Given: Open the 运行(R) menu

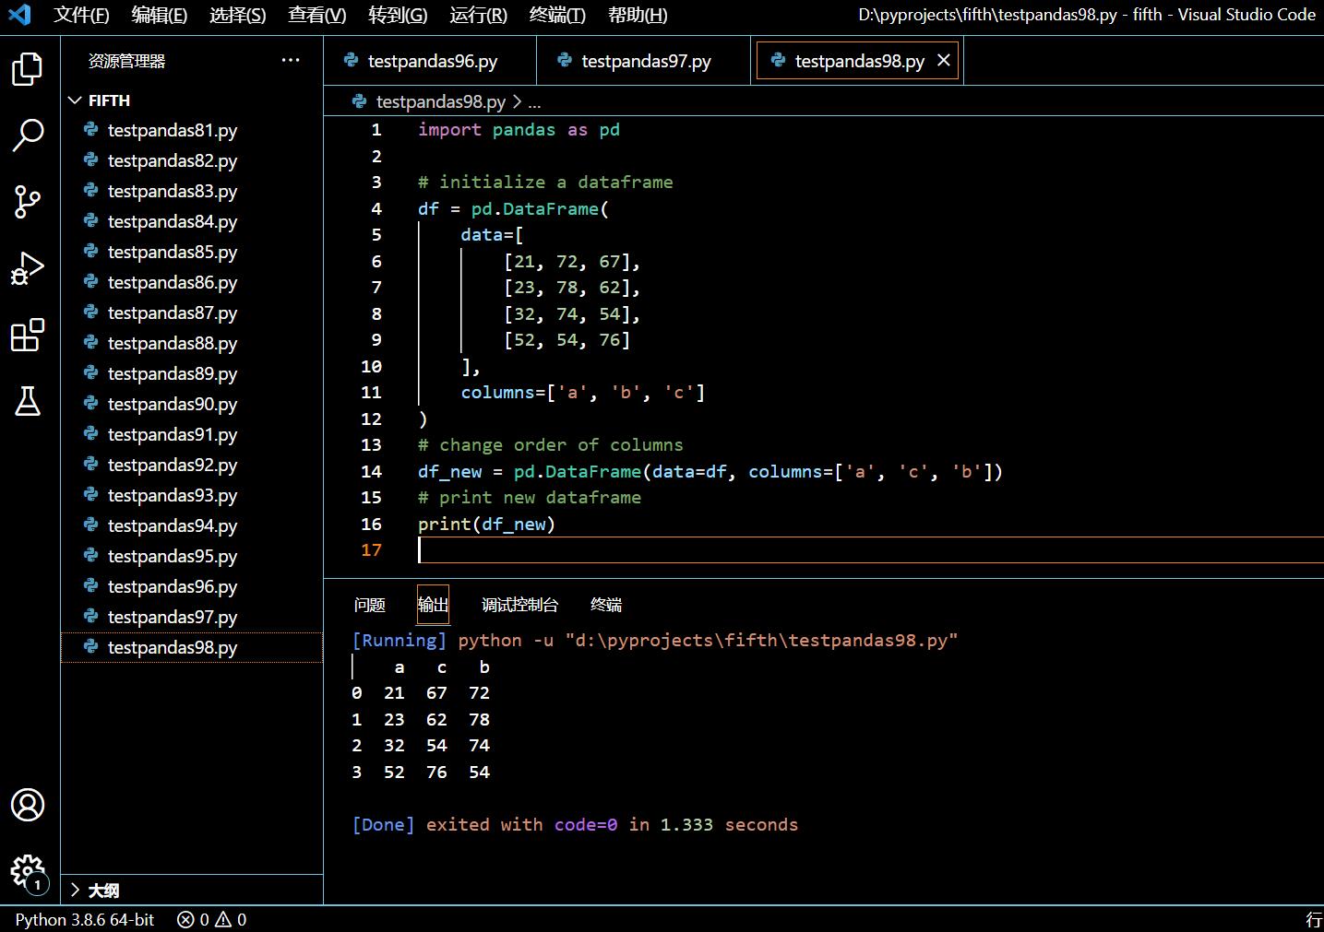Looking at the screenshot, I should pos(479,15).
